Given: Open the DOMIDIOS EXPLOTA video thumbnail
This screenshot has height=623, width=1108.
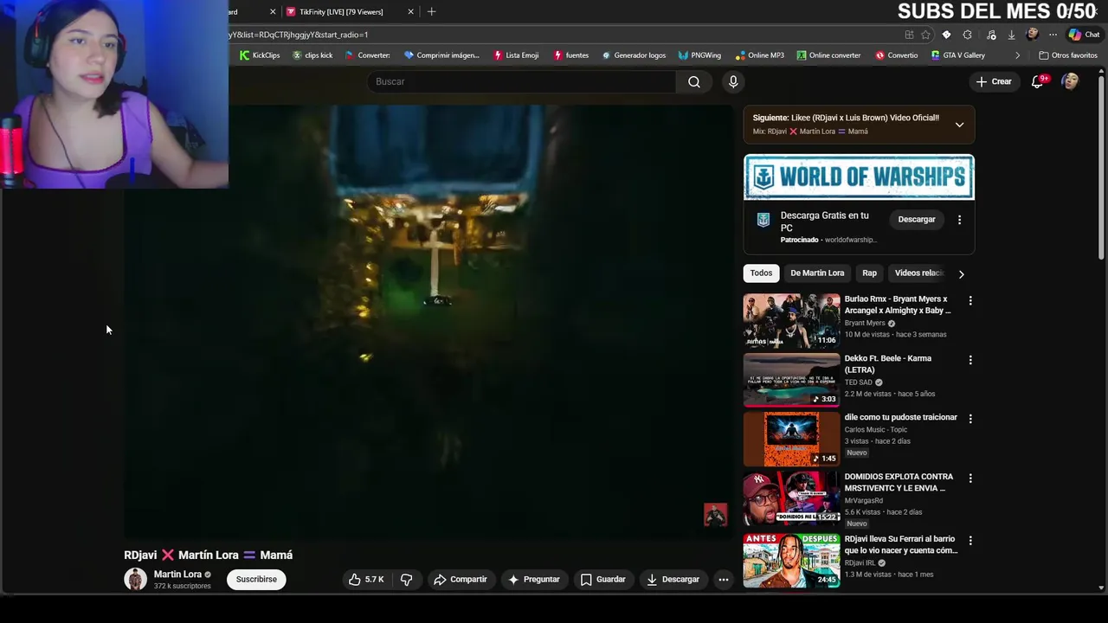Looking at the screenshot, I should 791,498.
